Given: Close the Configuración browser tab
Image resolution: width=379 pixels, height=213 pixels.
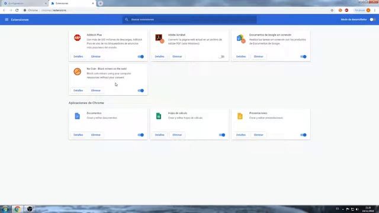Looking at the screenshot, I should point(46,4).
